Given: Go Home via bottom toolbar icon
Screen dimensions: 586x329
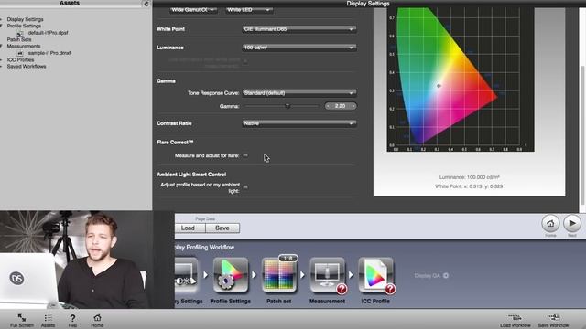Looking at the screenshot, I should (97, 318).
